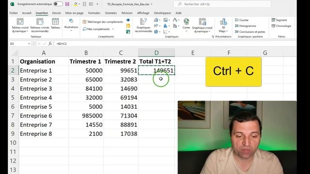The height and width of the screenshot is (174, 310).
Task: Insert a pie or doughnut chart
Action: 157,31
